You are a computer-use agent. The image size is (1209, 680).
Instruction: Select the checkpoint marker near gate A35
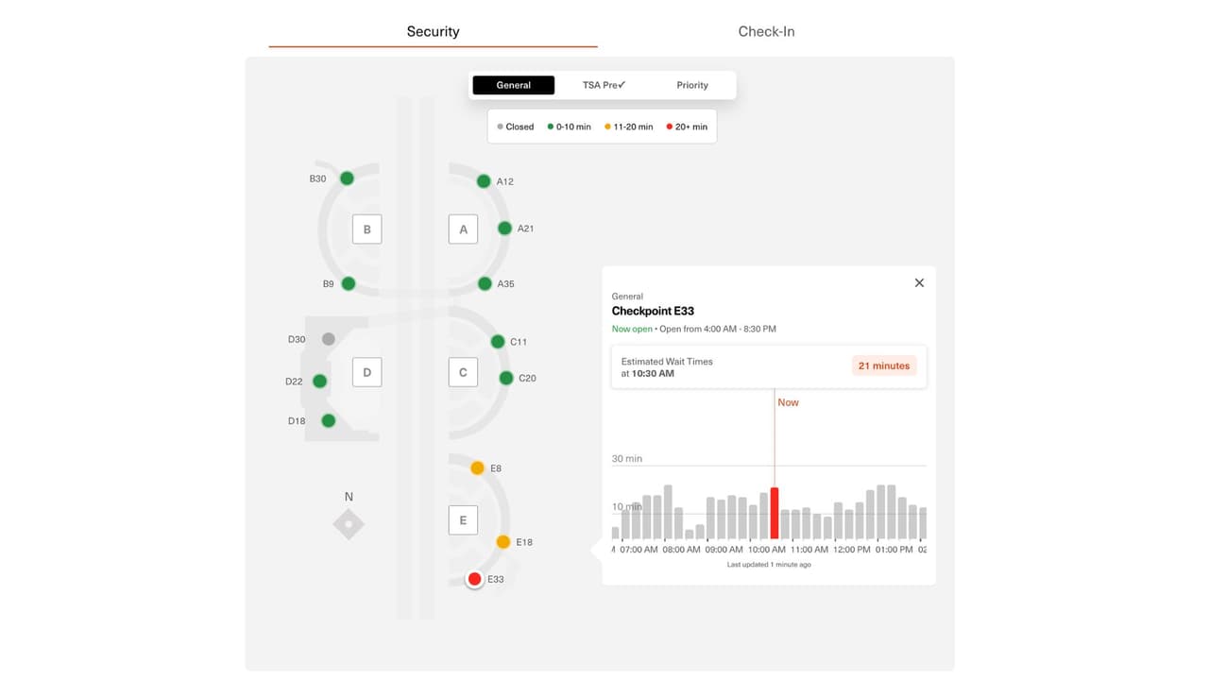pyautogui.click(x=483, y=283)
